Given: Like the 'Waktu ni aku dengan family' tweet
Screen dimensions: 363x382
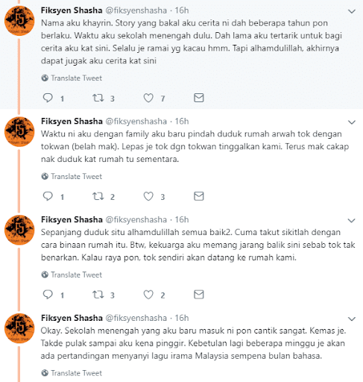Looking at the screenshot, I should pos(148,196).
